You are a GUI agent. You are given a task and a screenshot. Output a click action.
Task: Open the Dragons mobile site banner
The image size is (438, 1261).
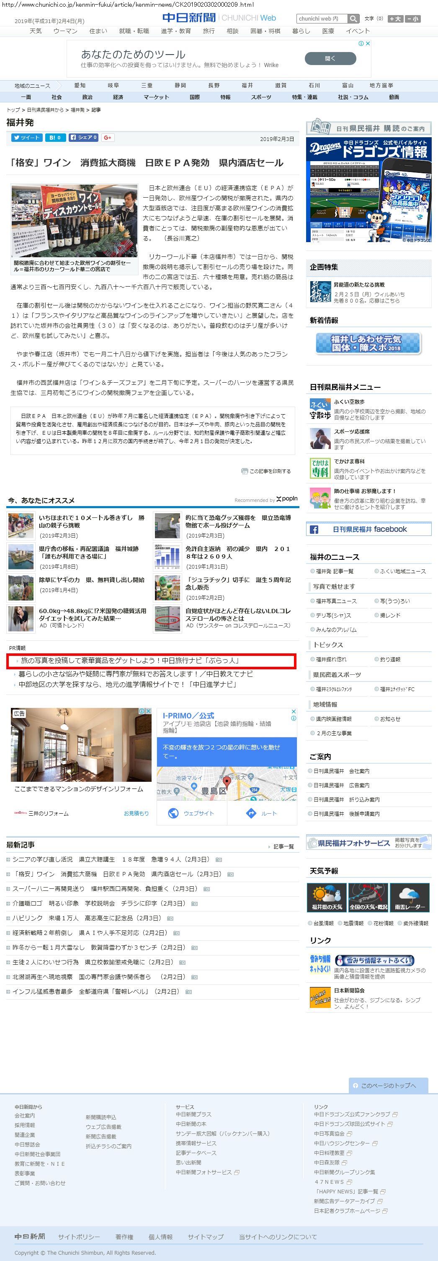point(368,190)
